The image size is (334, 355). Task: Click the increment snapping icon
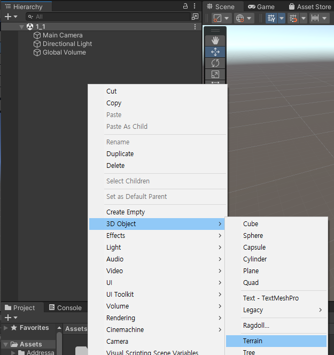315,18
